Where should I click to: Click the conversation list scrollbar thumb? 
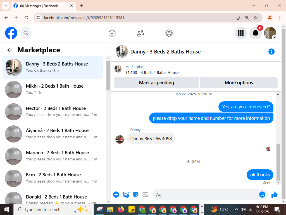pos(108,76)
